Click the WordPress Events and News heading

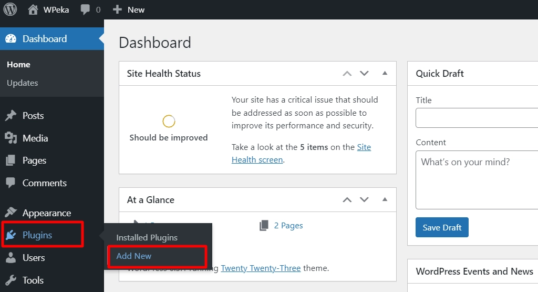click(x=474, y=271)
